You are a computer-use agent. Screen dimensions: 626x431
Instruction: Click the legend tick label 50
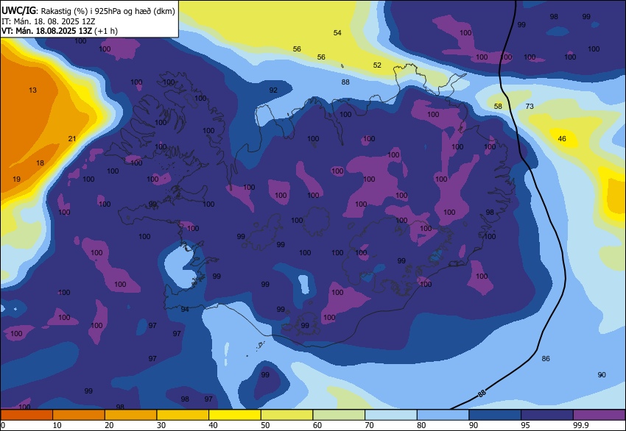[x=265, y=425]
